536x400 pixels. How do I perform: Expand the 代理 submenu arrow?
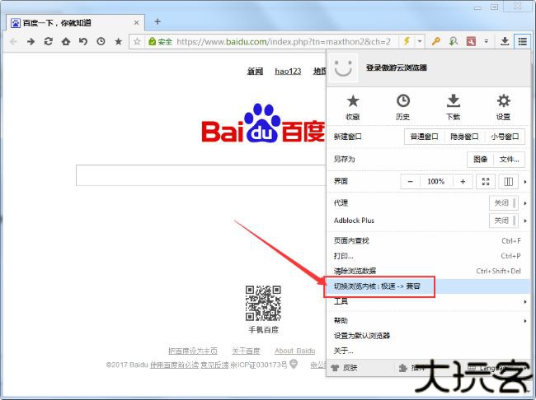[x=525, y=203]
